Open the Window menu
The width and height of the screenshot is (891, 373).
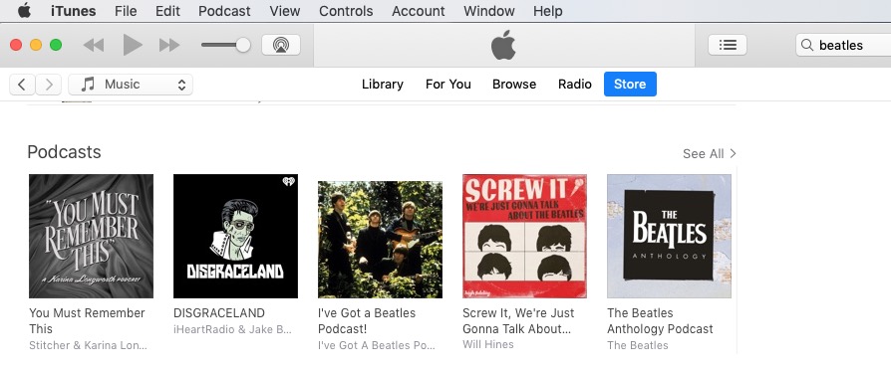[x=489, y=11]
